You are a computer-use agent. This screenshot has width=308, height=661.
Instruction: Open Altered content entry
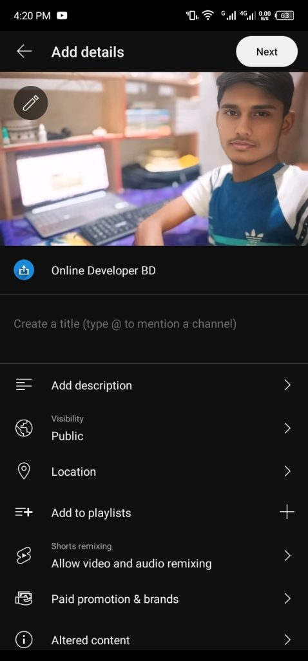[x=154, y=640]
